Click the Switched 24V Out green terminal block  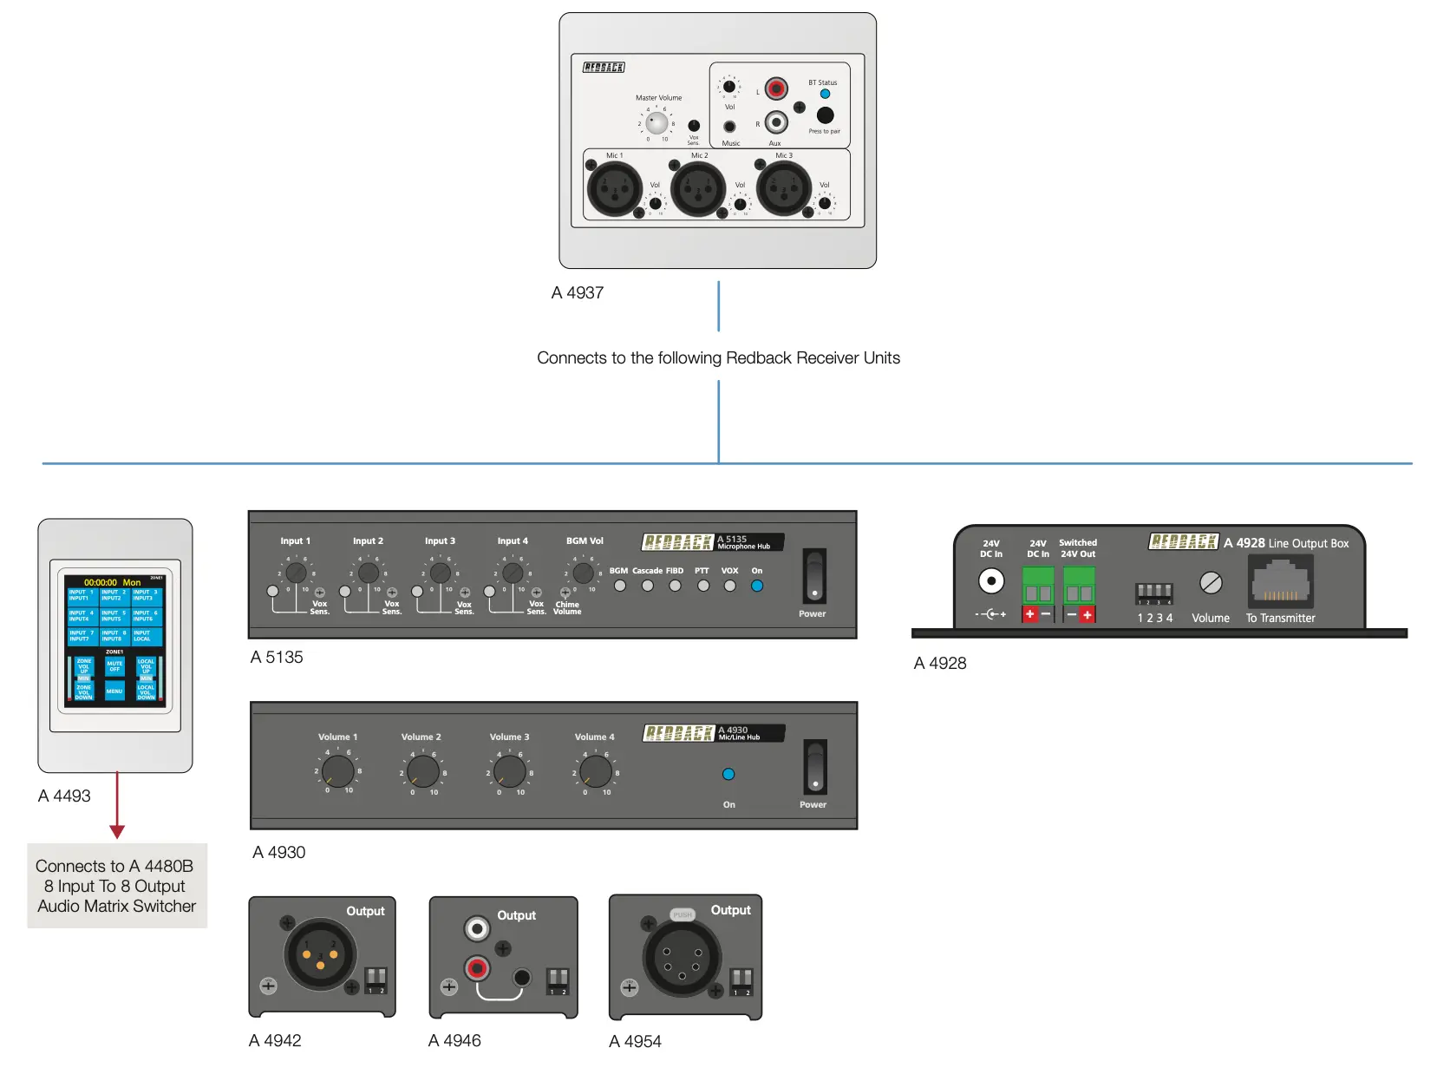(x=1080, y=586)
